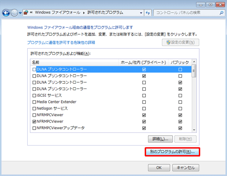Confirm with the OK button

pos(159,168)
